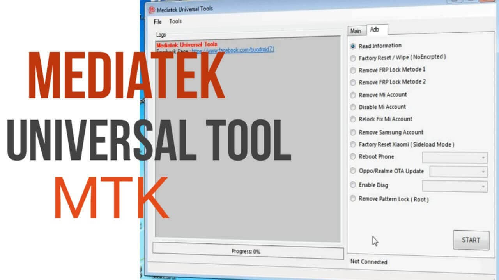Viewport: 499px width, 280px height.
Task: Click the Logs panel label
Action: (161, 35)
